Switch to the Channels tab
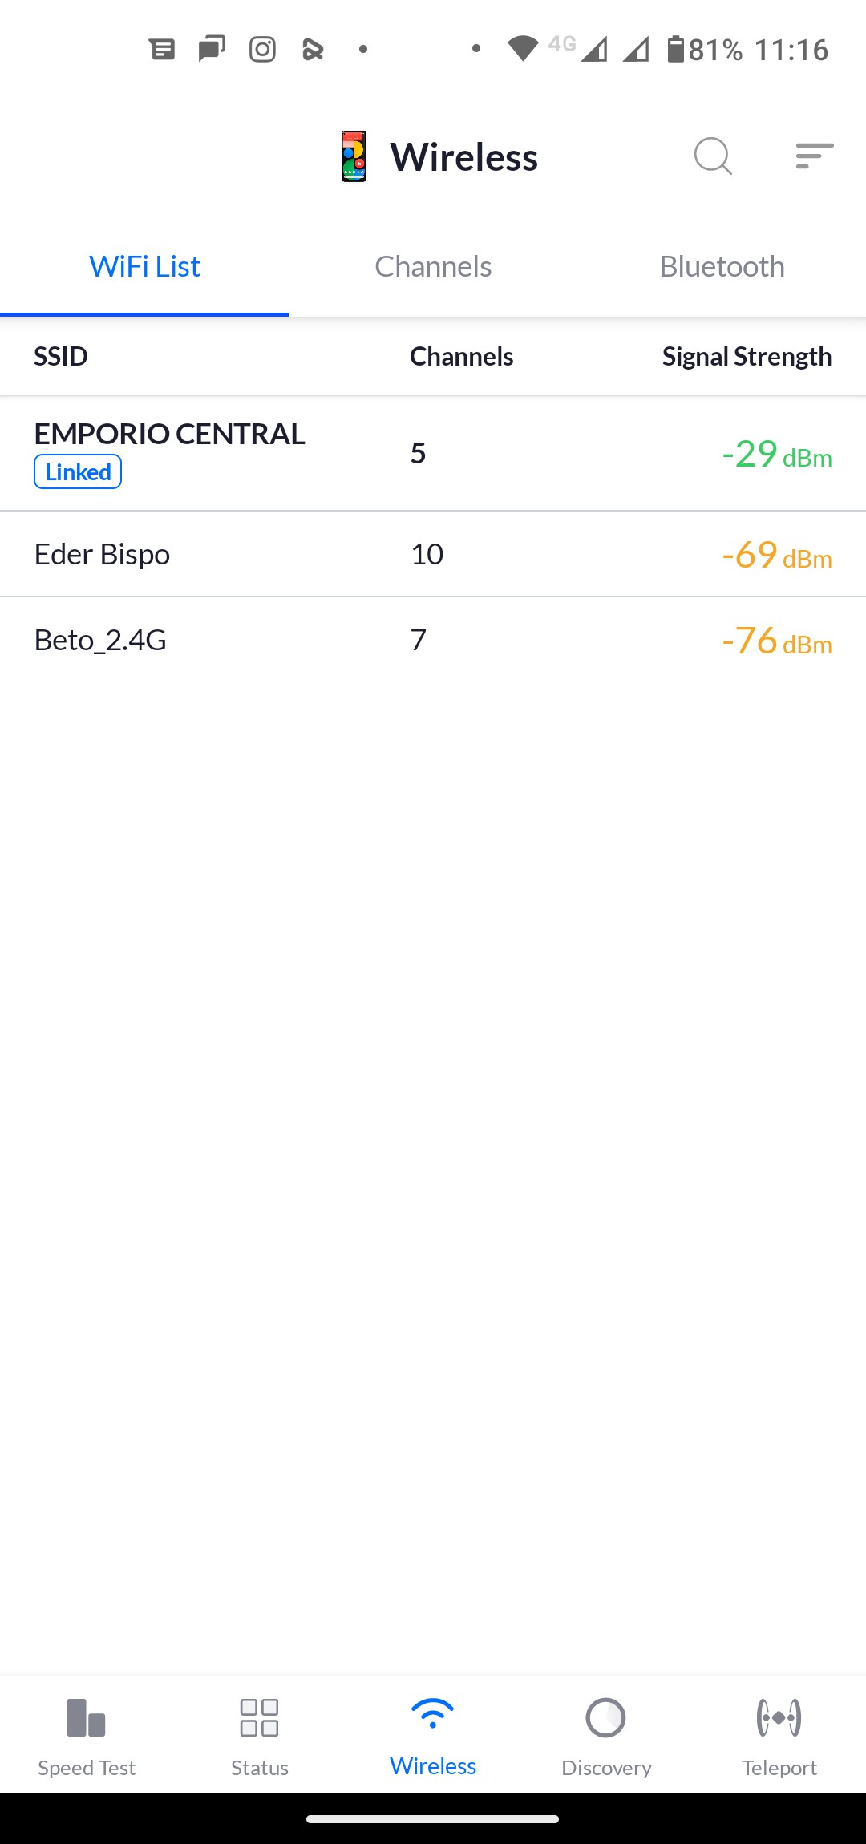The height and width of the screenshot is (1844, 866). (433, 267)
